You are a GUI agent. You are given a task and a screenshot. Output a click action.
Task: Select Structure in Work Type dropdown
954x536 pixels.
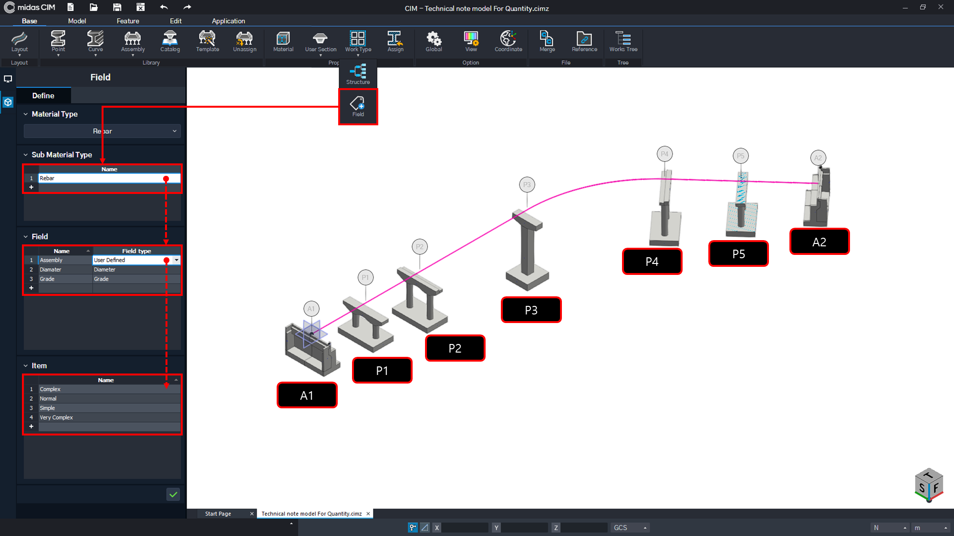tap(358, 75)
